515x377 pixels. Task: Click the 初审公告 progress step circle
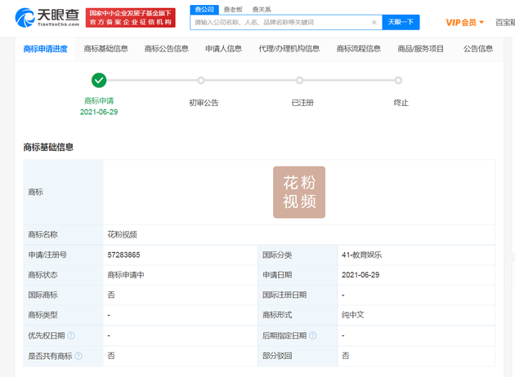(x=201, y=80)
